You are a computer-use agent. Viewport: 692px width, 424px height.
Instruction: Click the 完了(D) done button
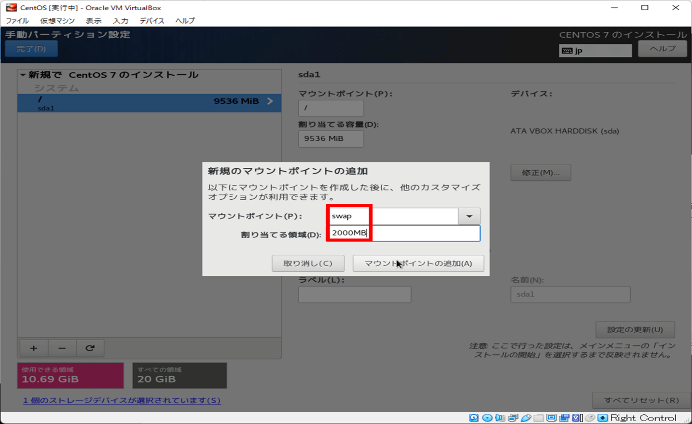pos(31,49)
